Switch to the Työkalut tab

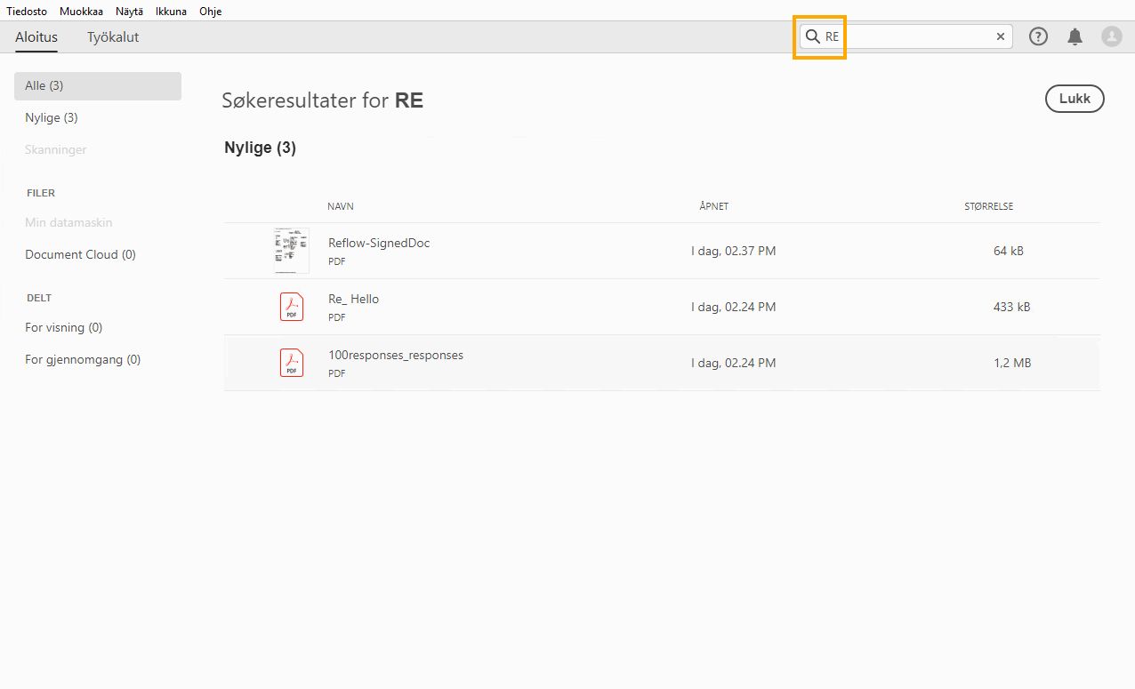[x=113, y=37]
